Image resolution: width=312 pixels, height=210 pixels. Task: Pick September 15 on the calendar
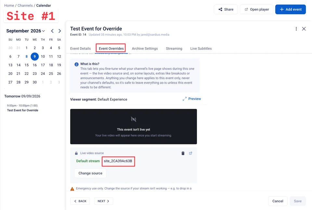point(26,65)
